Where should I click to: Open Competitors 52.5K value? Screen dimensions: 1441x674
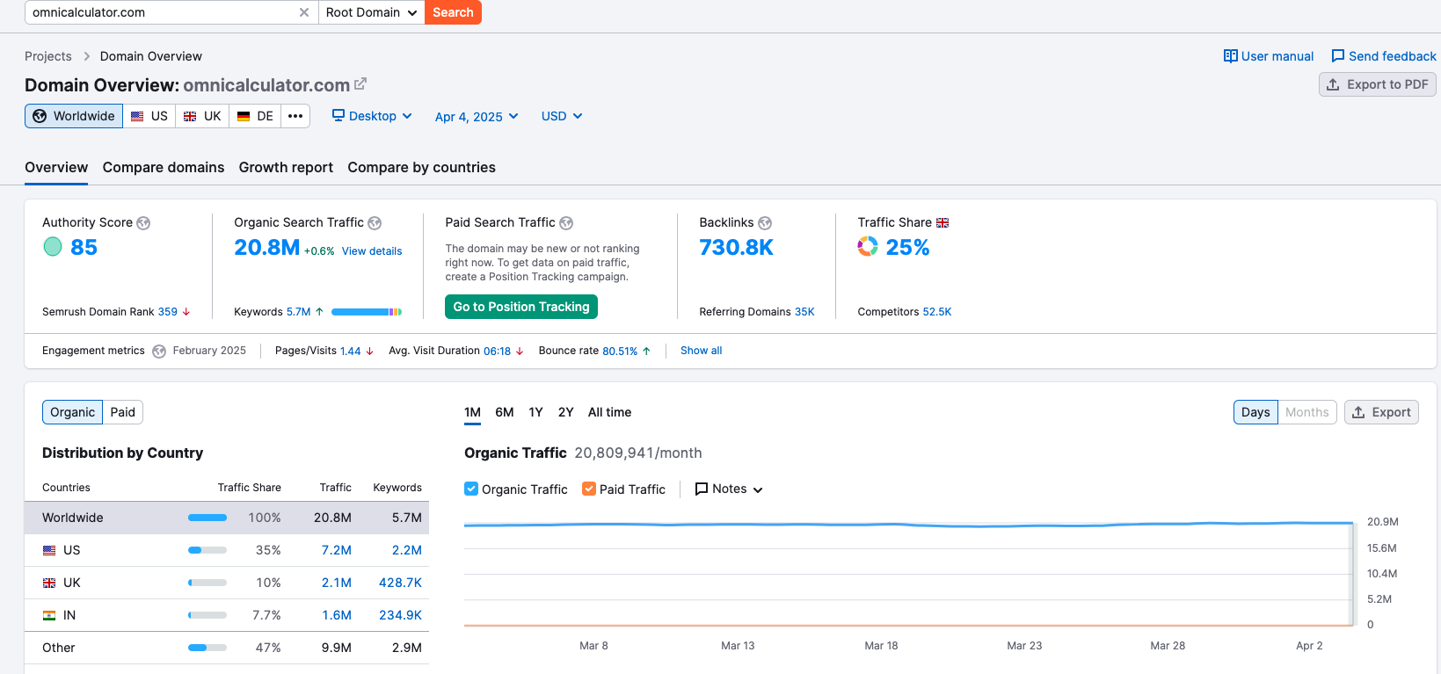point(937,312)
